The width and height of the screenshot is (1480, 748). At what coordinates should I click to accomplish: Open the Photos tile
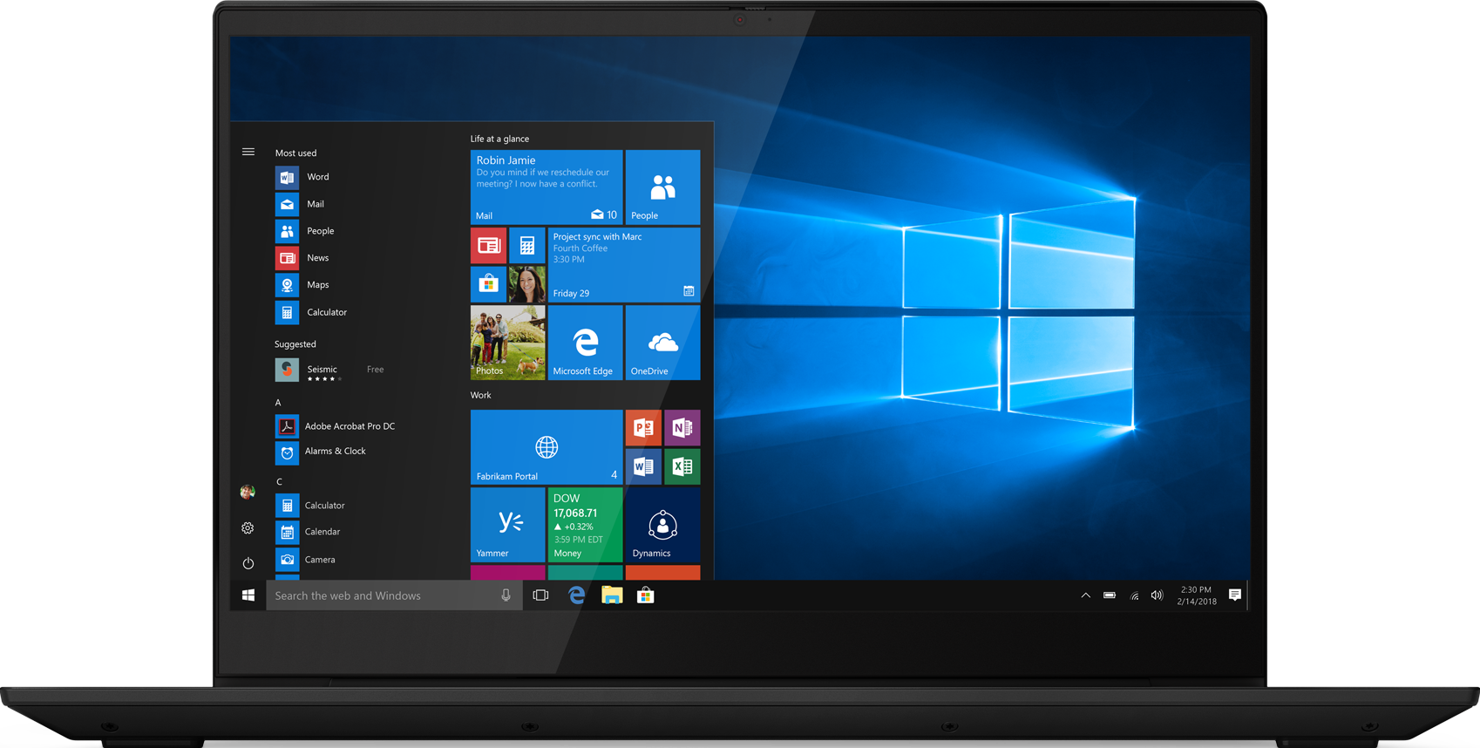click(508, 343)
